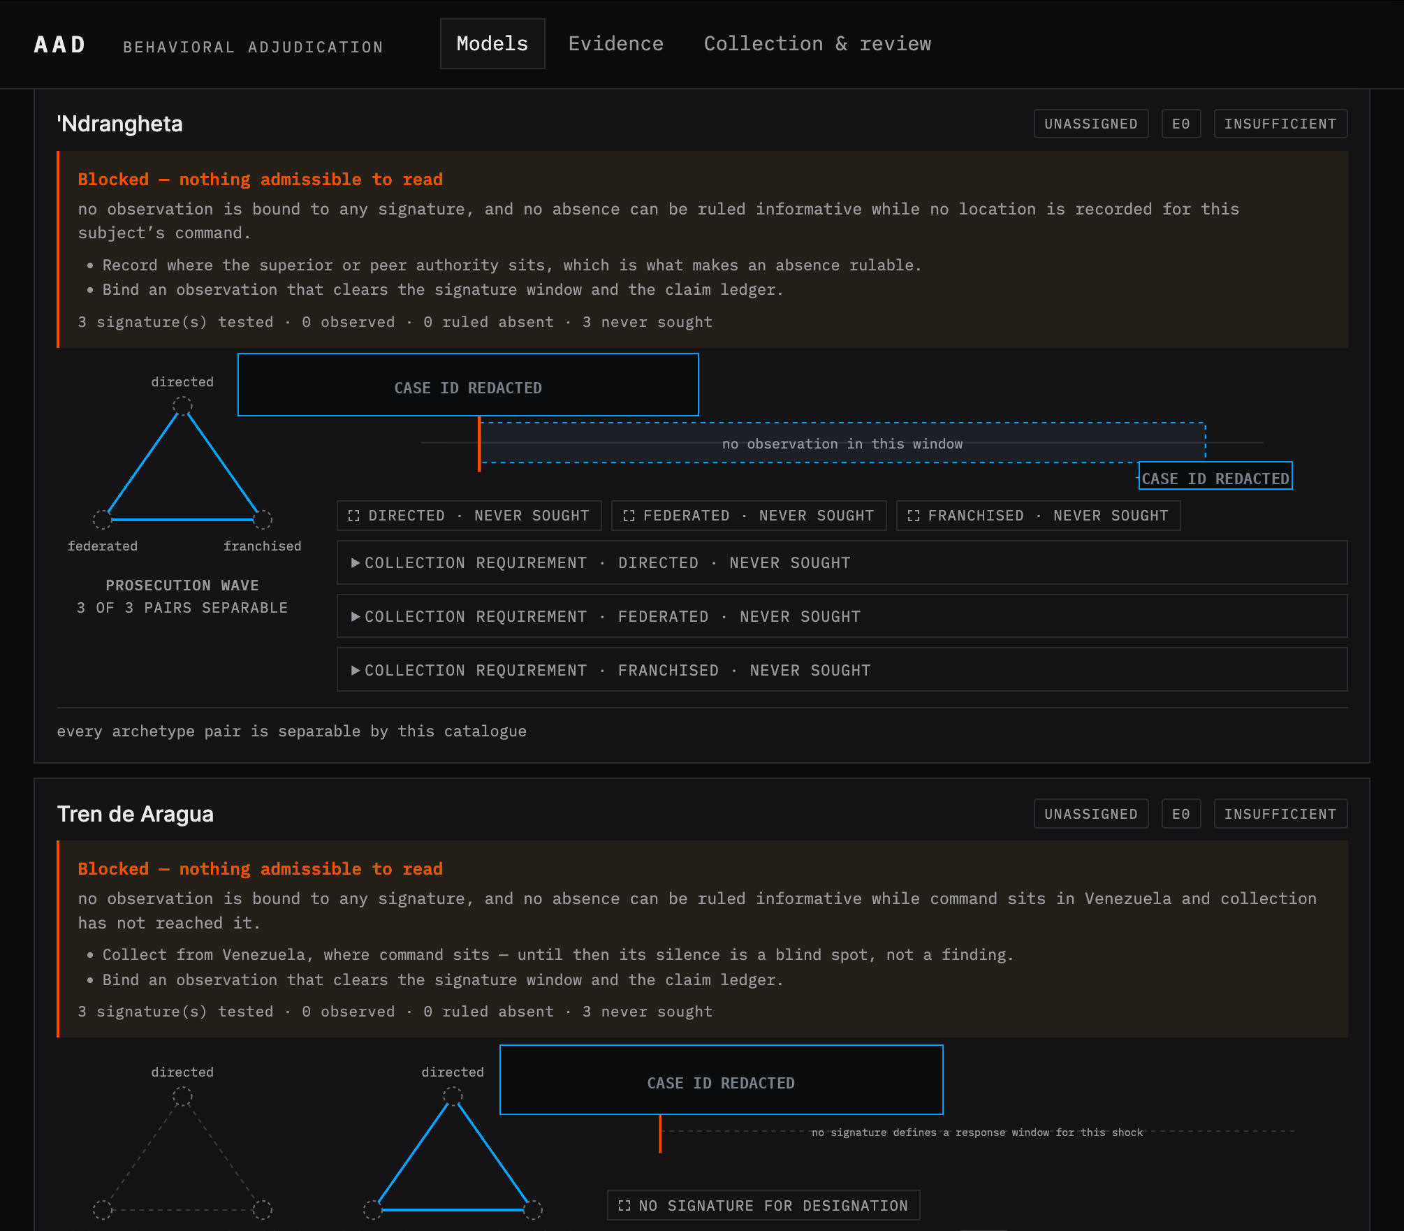Expand Collection Requirement Federated never sought
Image resolution: width=1404 pixels, height=1231 pixels.
click(842, 616)
